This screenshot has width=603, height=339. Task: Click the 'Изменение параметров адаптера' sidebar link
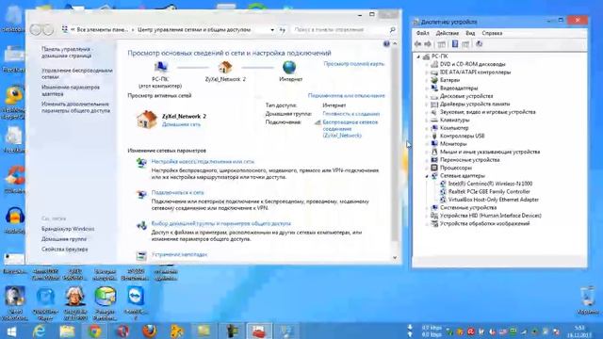(x=71, y=90)
